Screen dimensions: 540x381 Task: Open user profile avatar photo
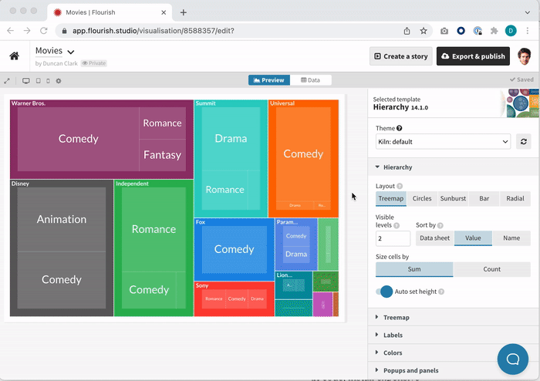coord(525,56)
